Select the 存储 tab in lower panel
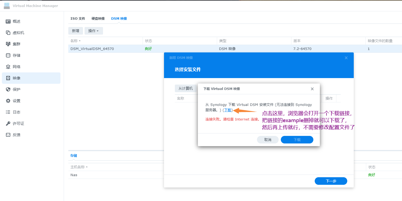 74,156
